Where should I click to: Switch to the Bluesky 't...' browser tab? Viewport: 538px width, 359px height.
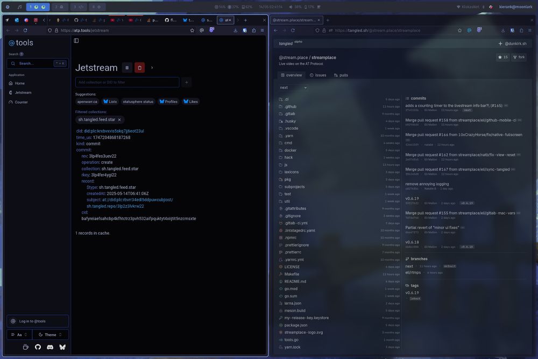coord(188,20)
